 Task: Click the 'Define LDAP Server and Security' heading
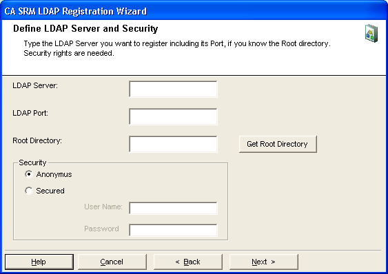[85, 29]
